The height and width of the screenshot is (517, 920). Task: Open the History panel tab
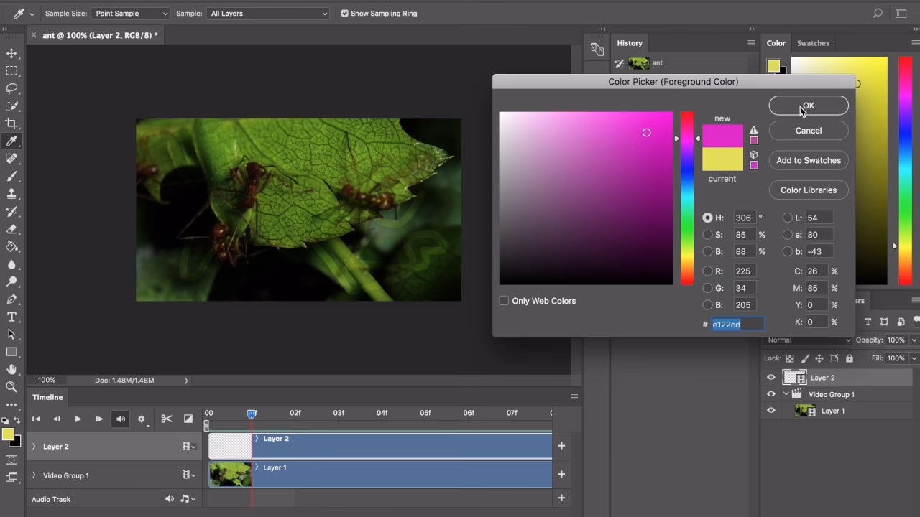[x=630, y=43]
